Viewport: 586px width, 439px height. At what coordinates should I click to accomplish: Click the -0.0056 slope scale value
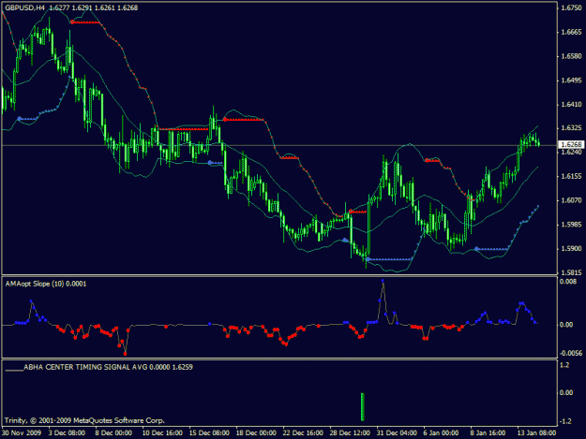pyautogui.click(x=571, y=353)
